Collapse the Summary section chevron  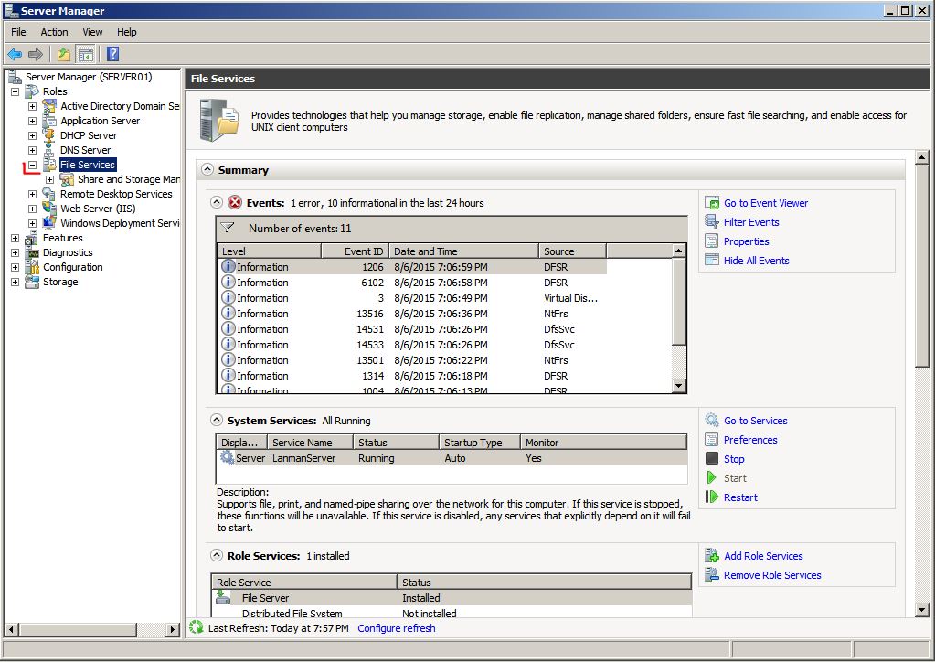pyautogui.click(x=207, y=169)
